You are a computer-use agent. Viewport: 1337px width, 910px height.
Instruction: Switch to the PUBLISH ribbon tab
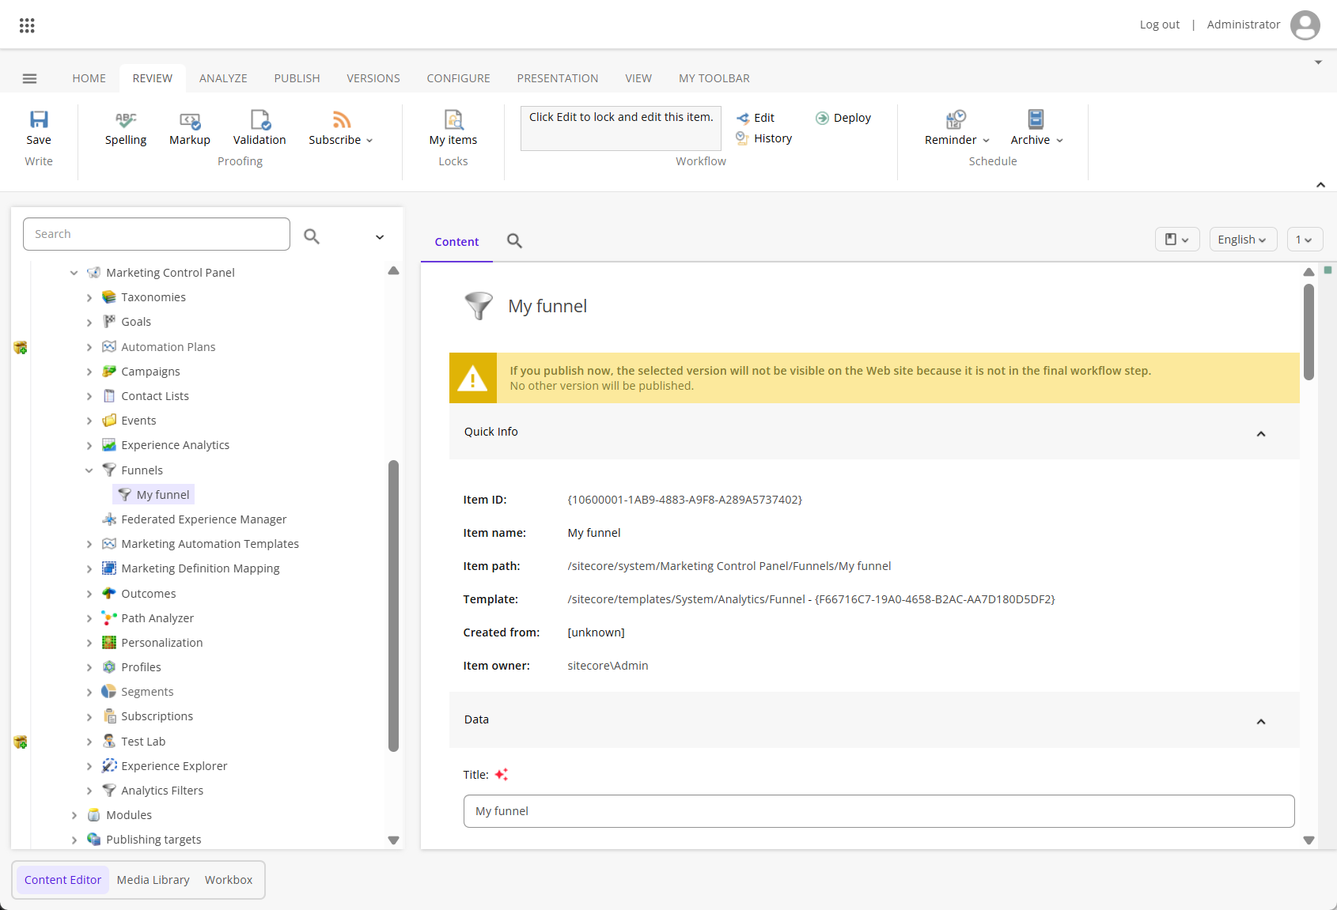click(x=297, y=78)
